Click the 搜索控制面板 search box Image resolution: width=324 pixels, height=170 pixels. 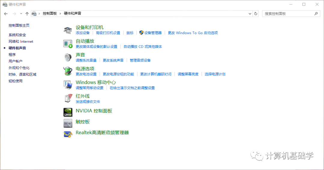(289, 14)
